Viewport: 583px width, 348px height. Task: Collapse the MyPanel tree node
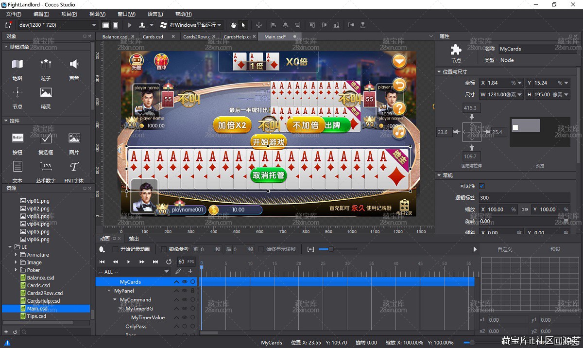click(x=109, y=291)
